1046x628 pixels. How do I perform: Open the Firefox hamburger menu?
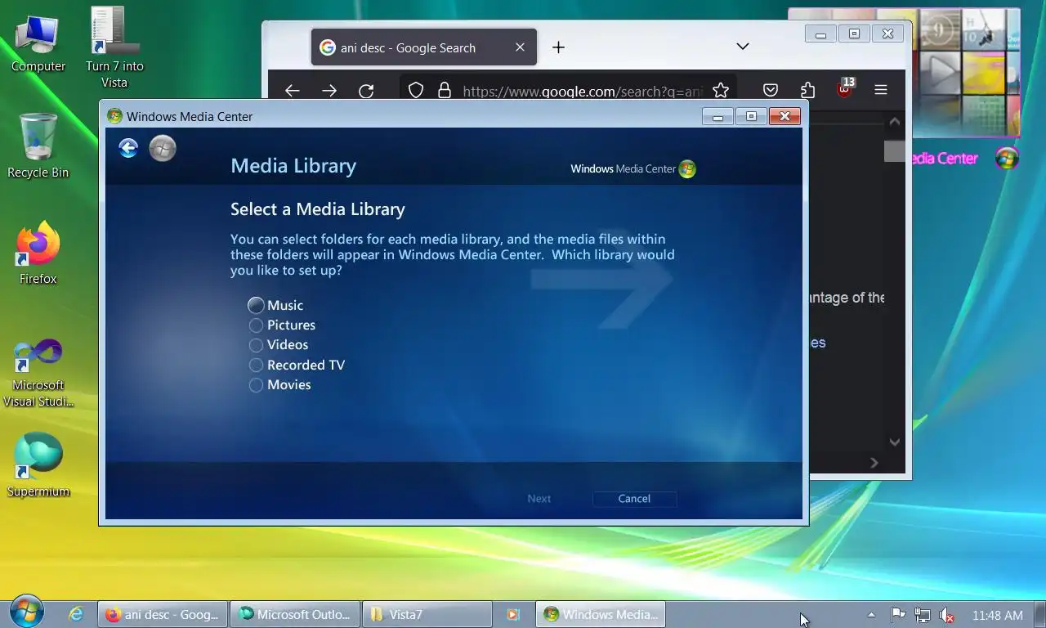[x=881, y=90]
